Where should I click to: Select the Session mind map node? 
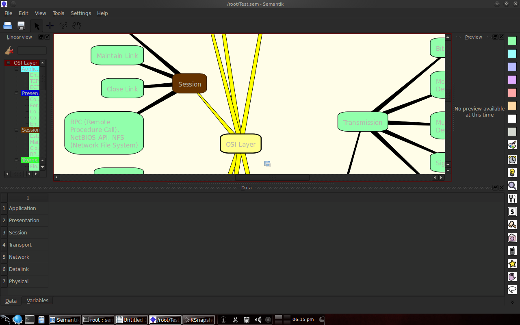click(x=190, y=84)
